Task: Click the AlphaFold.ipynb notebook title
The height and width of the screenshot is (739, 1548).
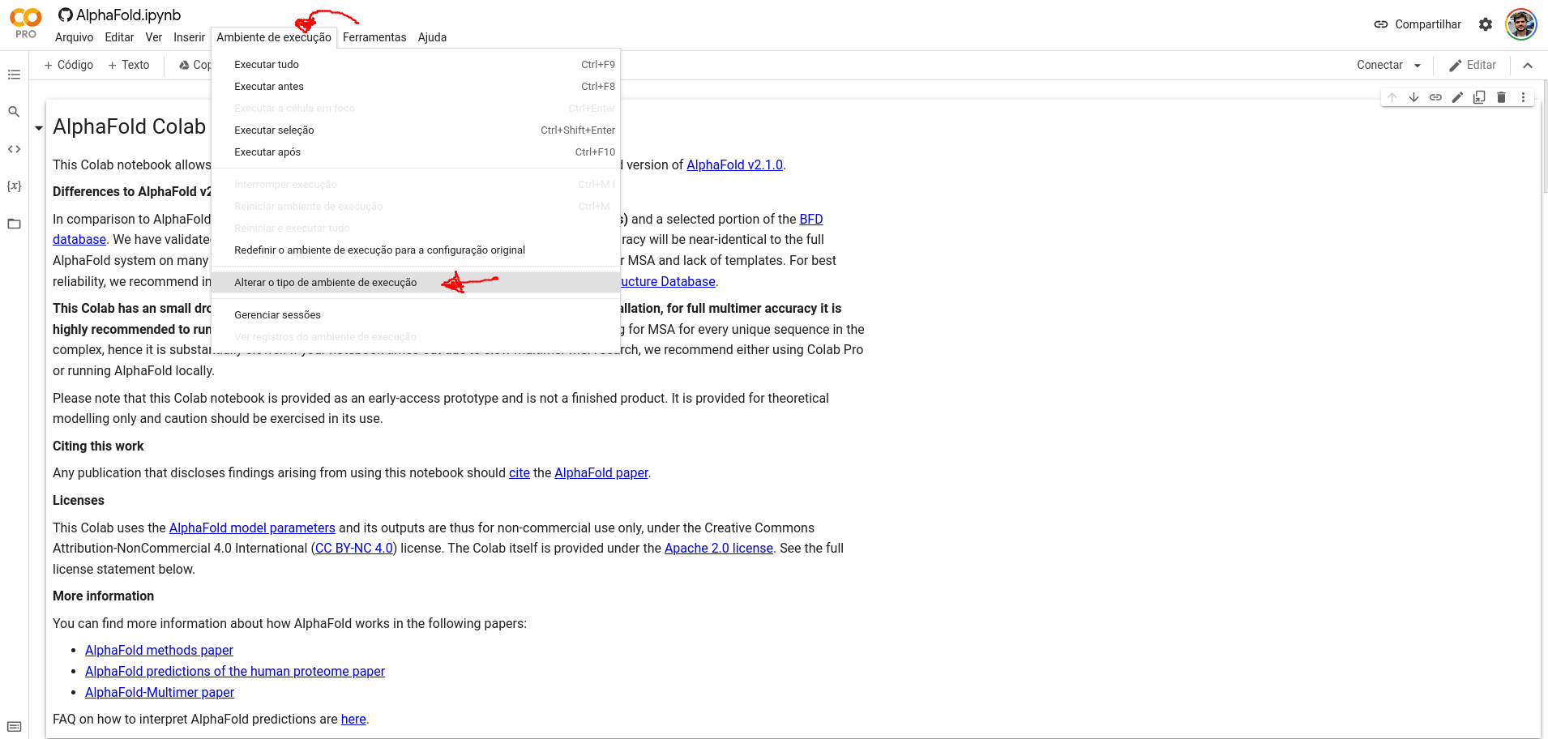Action: click(x=128, y=15)
